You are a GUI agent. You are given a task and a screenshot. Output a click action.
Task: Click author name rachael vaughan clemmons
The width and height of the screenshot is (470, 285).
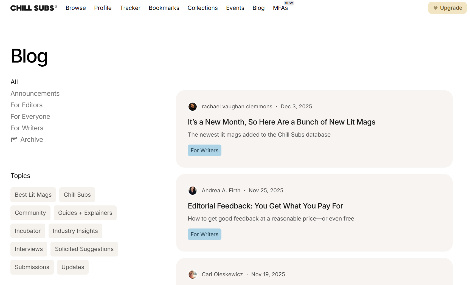click(x=237, y=107)
